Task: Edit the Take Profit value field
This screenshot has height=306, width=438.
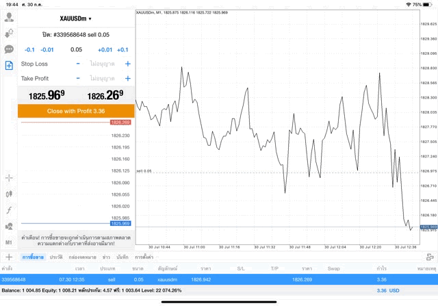Action: click(102, 78)
